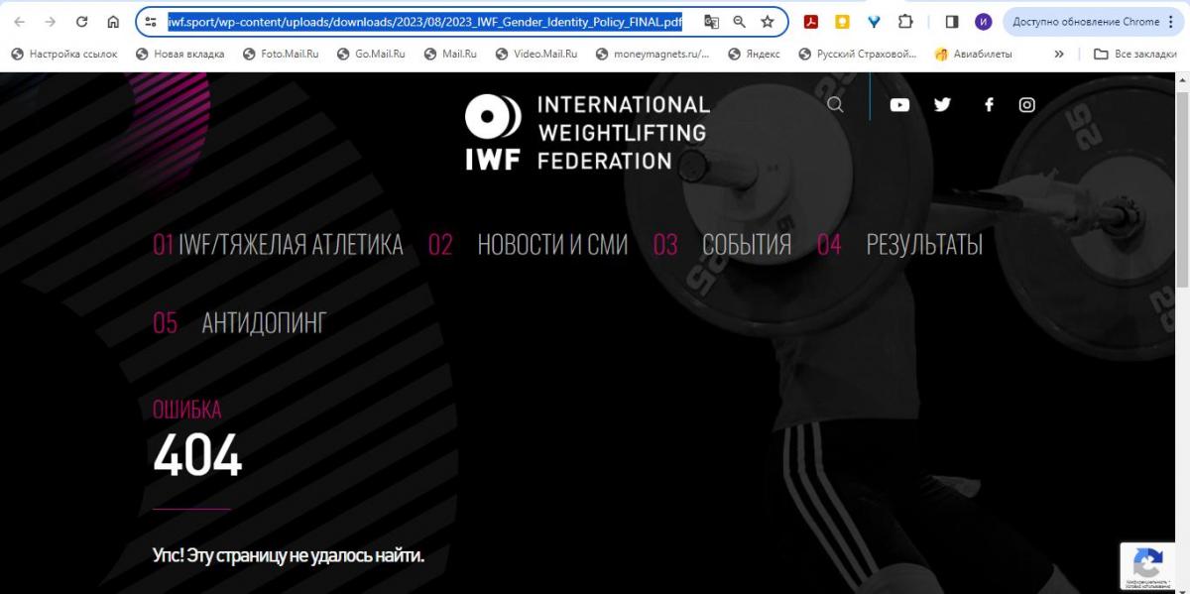Search the IWF website
The height and width of the screenshot is (594, 1190).
[835, 104]
